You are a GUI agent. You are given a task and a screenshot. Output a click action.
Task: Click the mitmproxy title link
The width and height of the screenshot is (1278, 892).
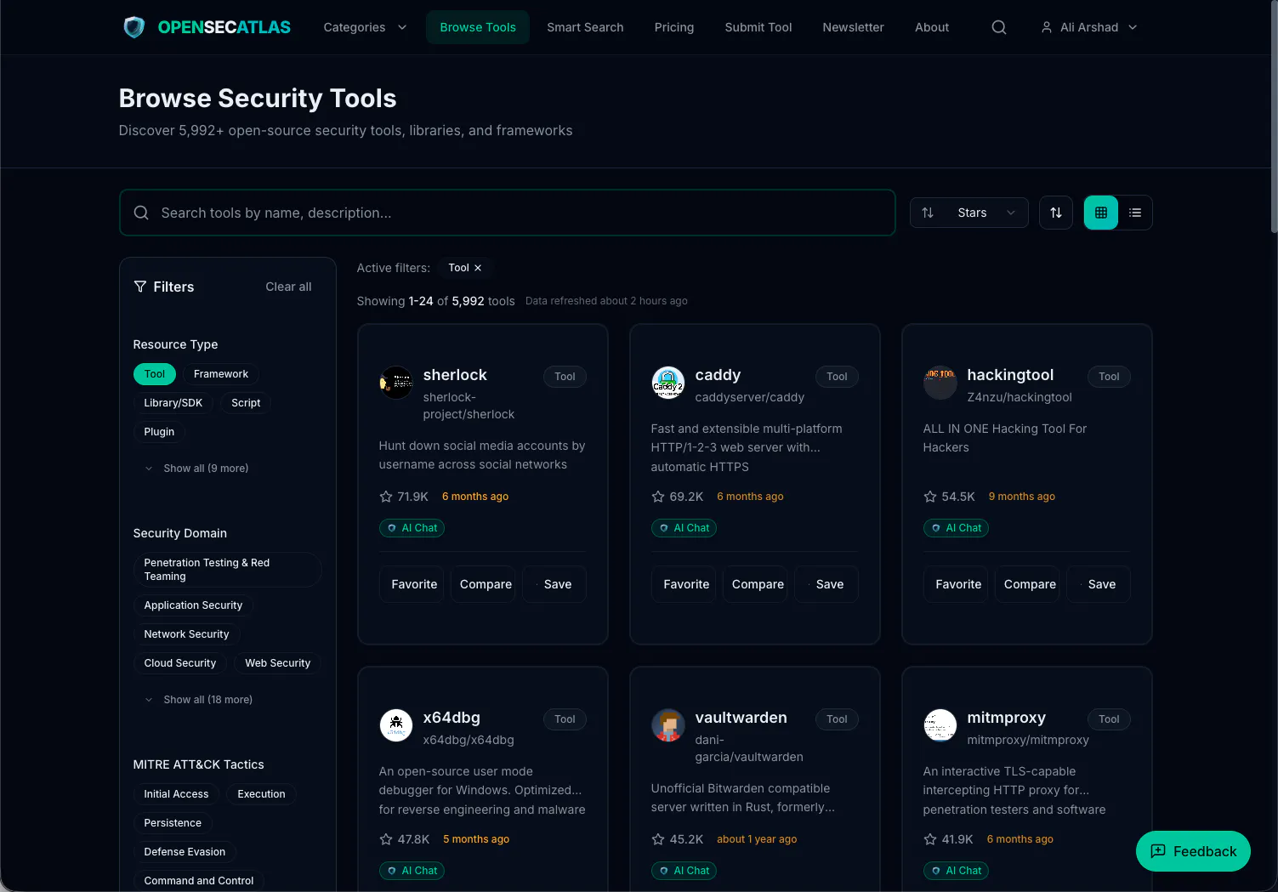(1006, 718)
